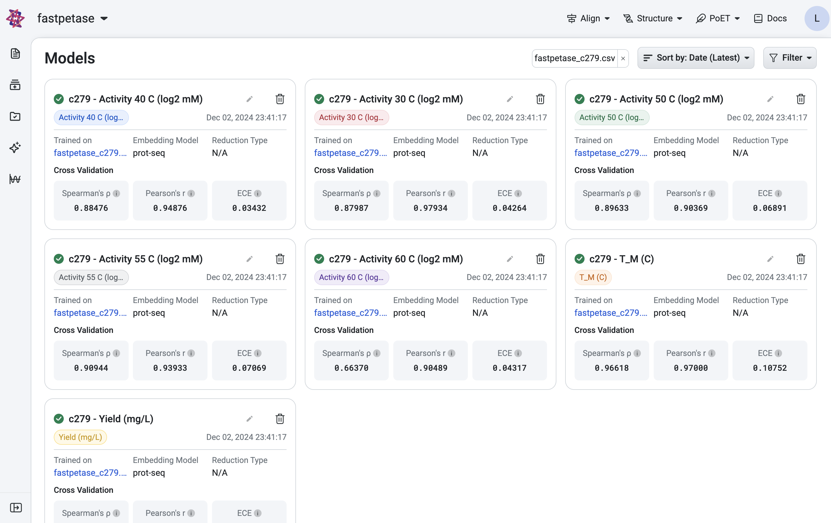This screenshot has width=831, height=523.
Task: Open trained-on dataset link in Yield card
Action: tap(90, 473)
